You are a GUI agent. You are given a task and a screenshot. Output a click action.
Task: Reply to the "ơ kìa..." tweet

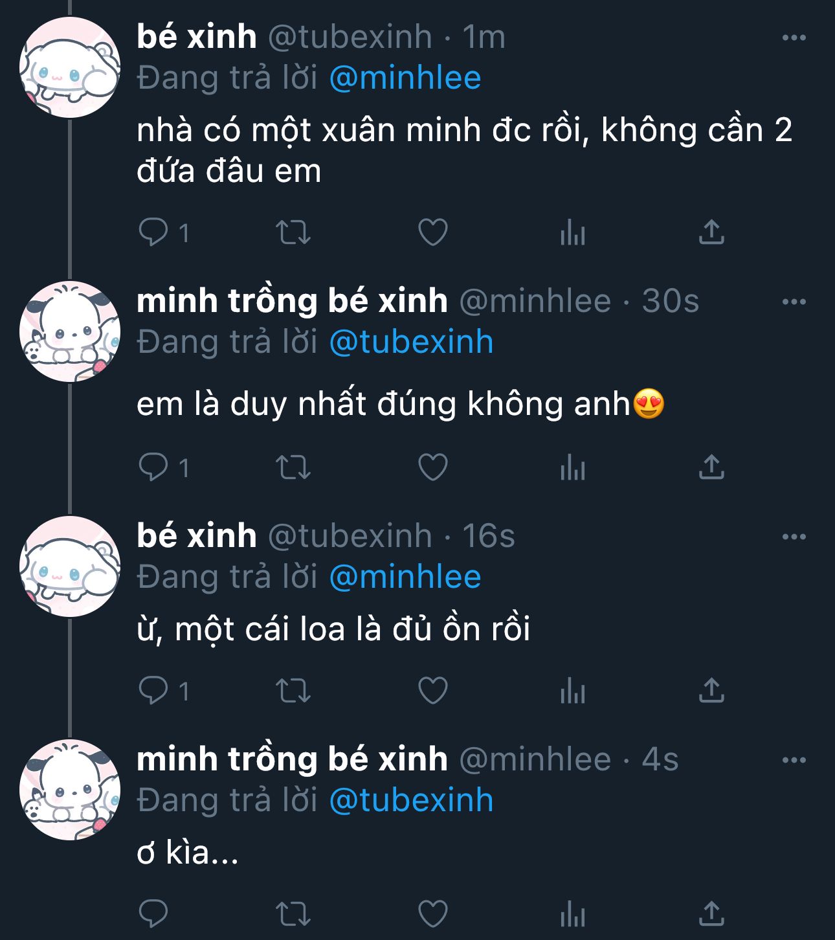[x=154, y=914]
